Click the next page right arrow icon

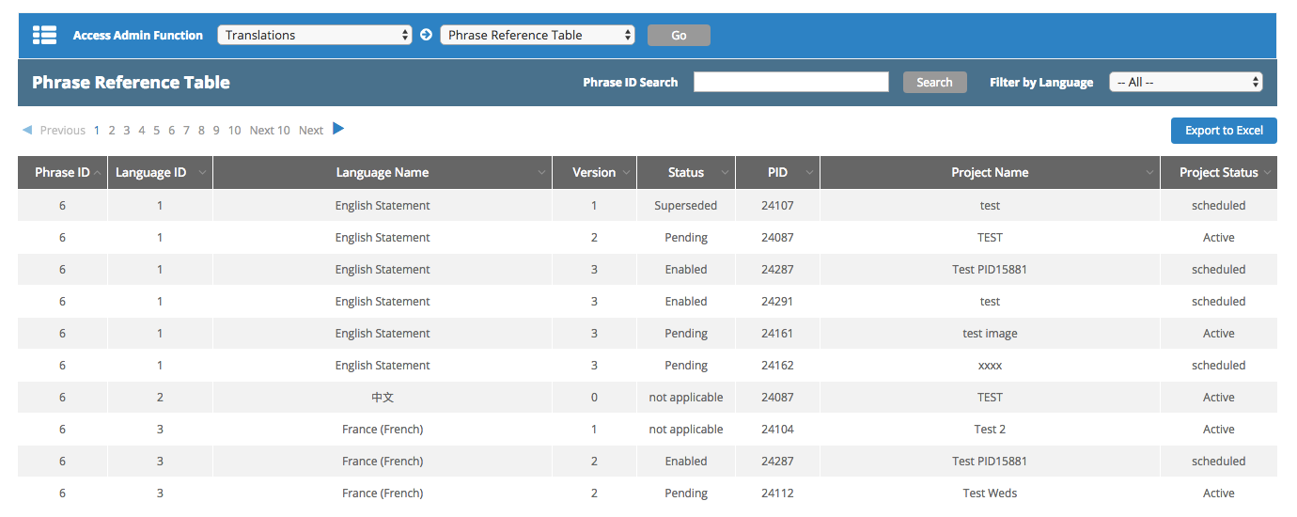coord(338,129)
